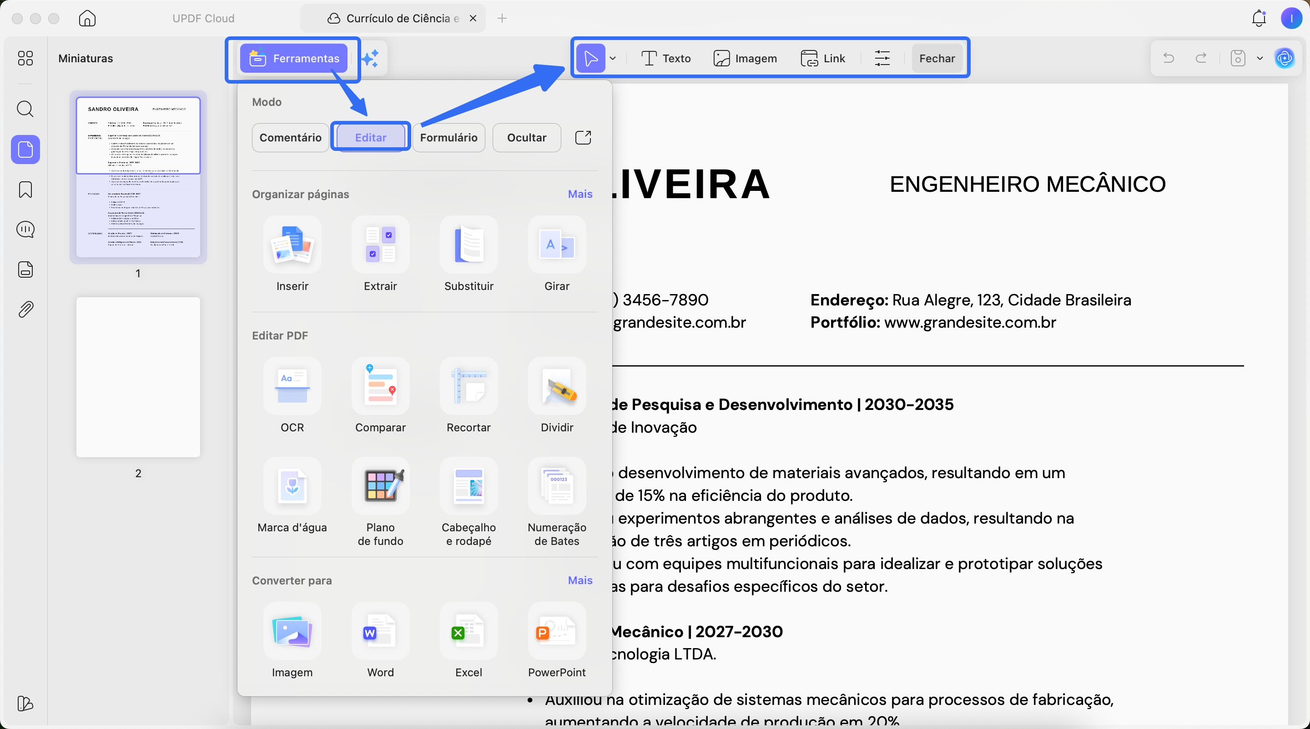1310x729 pixels.
Task: Expand the save options dropdown arrow
Action: (1260, 59)
